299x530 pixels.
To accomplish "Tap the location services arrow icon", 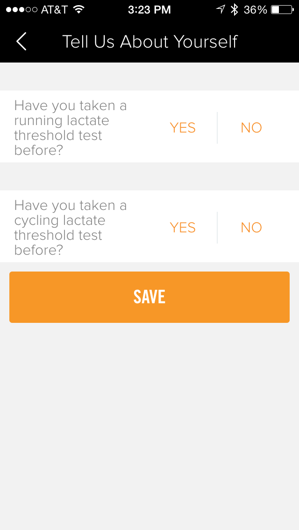I will pos(221,9).
